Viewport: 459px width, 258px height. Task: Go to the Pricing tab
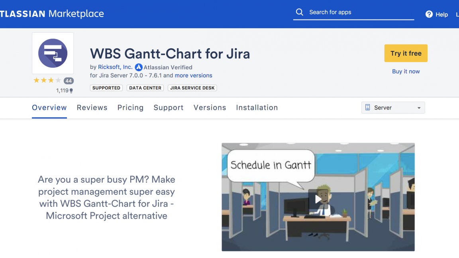(x=131, y=107)
